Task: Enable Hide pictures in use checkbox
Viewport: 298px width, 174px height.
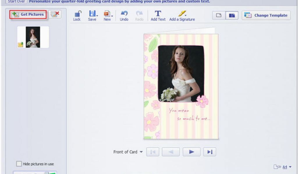Action: click(19, 164)
